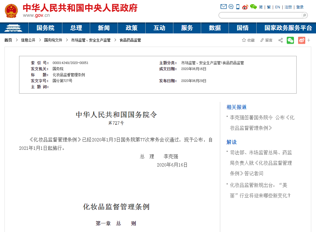316x232 pixels.
Task: Click the email envelope icon in the header
Action: tap(223, 7)
